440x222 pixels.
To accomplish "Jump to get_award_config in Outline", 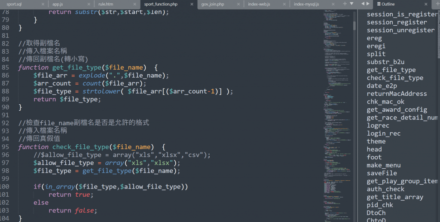I will (397, 109).
